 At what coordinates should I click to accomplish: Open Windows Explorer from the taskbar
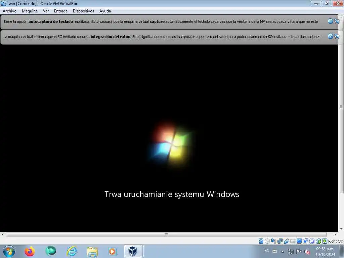92,251
